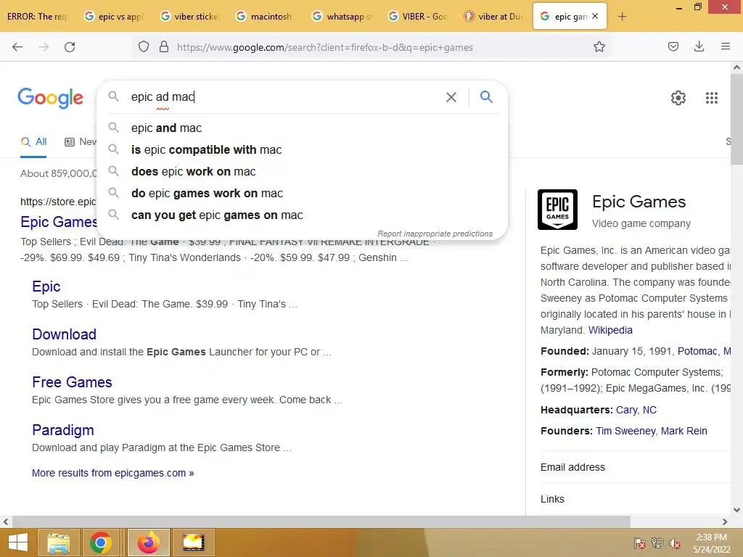Image resolution: width=743 pixels, height=557 pixels.
Task: Switch to the 'viber at Duc' tab
Action: point(493,17)
